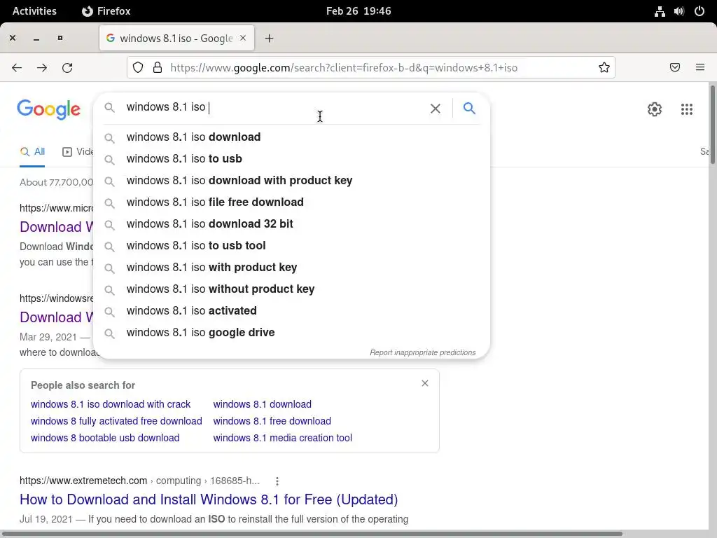Open 'windows 8.1 iso download with crack' link
Viewport: 717px width, 538px height.
(x=110, y=404)
